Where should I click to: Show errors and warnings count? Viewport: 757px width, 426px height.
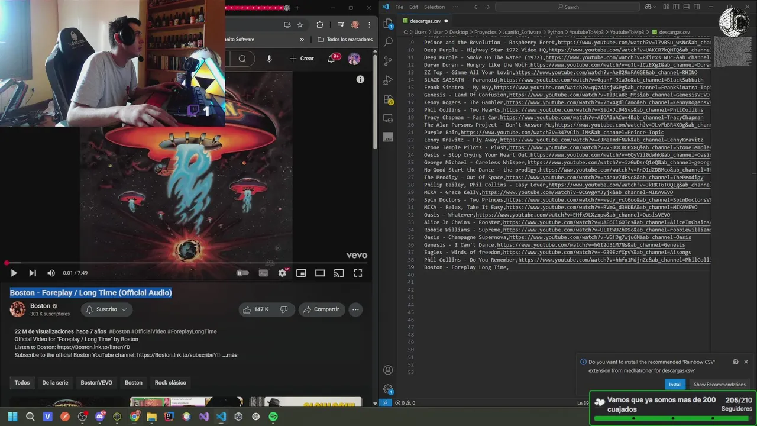pos(405,403)
